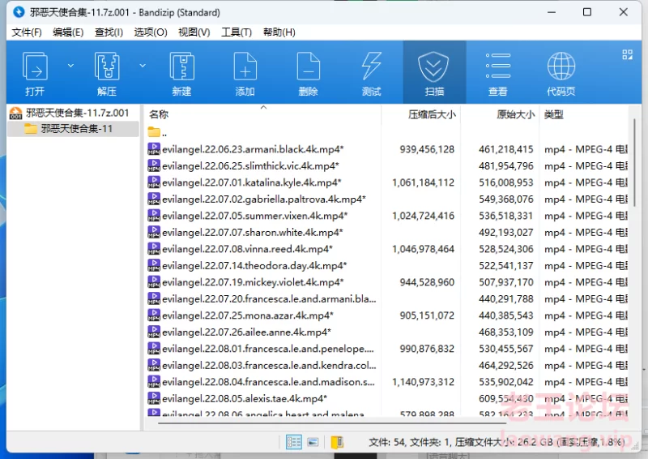This screenshot has height=459, width=648.
Task: Click the Code page (代码页) globe icon
Action: [561, 66]
